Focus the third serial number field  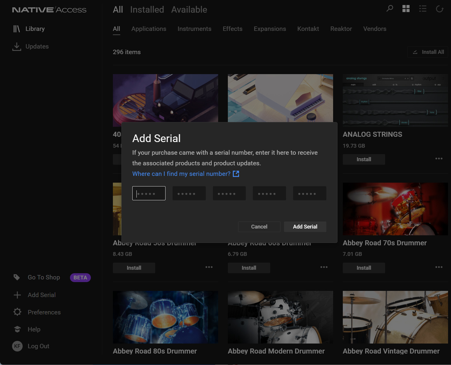(x=229, y=193)
